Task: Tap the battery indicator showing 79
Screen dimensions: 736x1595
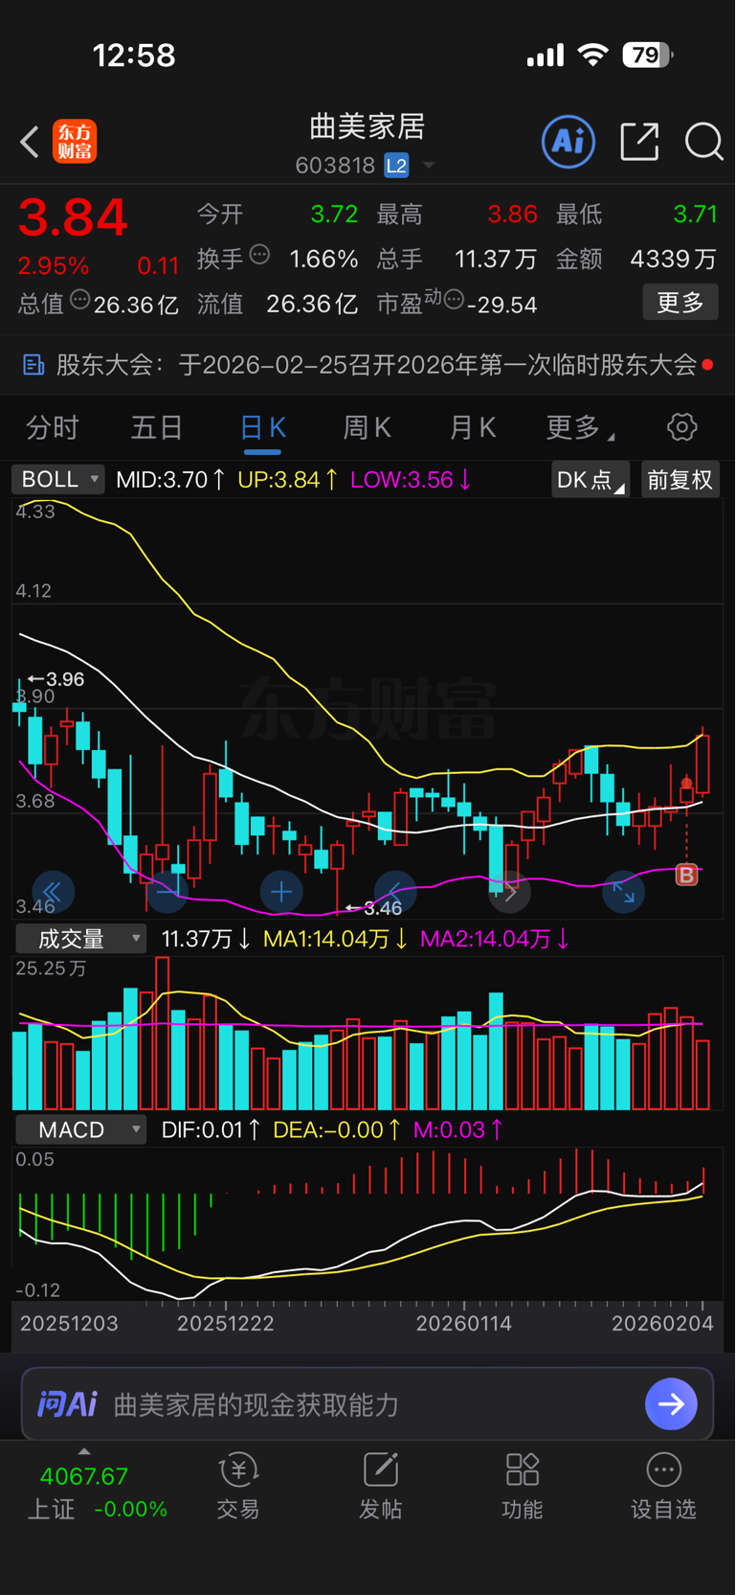Action: (648, 55)
